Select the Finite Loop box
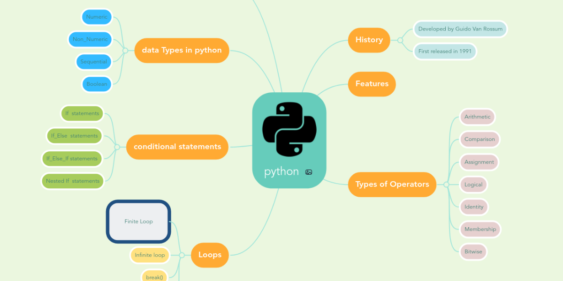This screenshot has width=563, height=281. (138, 222)
